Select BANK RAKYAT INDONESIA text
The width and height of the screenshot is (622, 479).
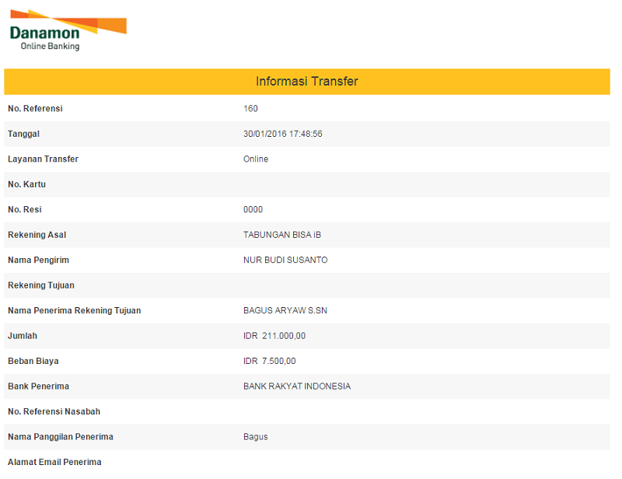(x=297, y=386)
